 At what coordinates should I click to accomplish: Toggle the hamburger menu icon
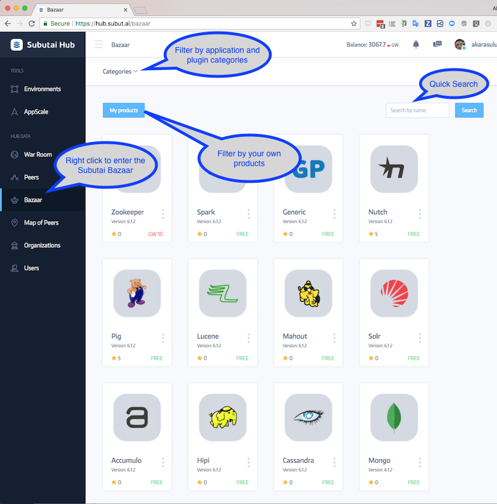(x=98, y=44)
